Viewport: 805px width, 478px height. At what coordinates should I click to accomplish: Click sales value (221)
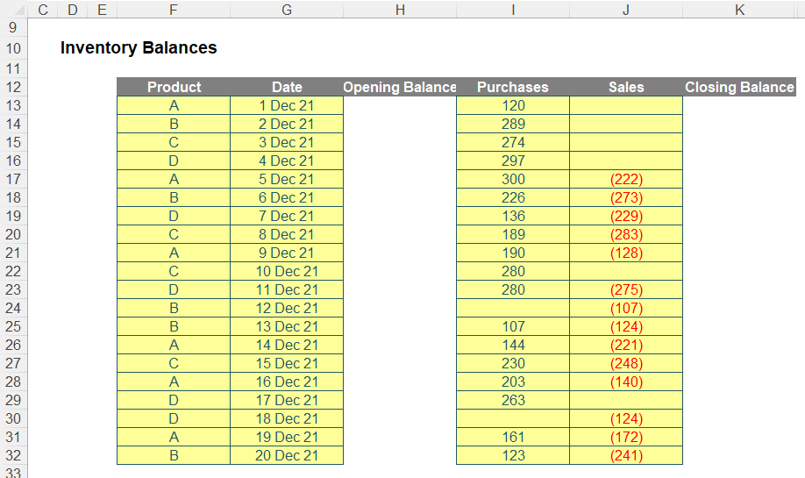(x=626, y=345)
